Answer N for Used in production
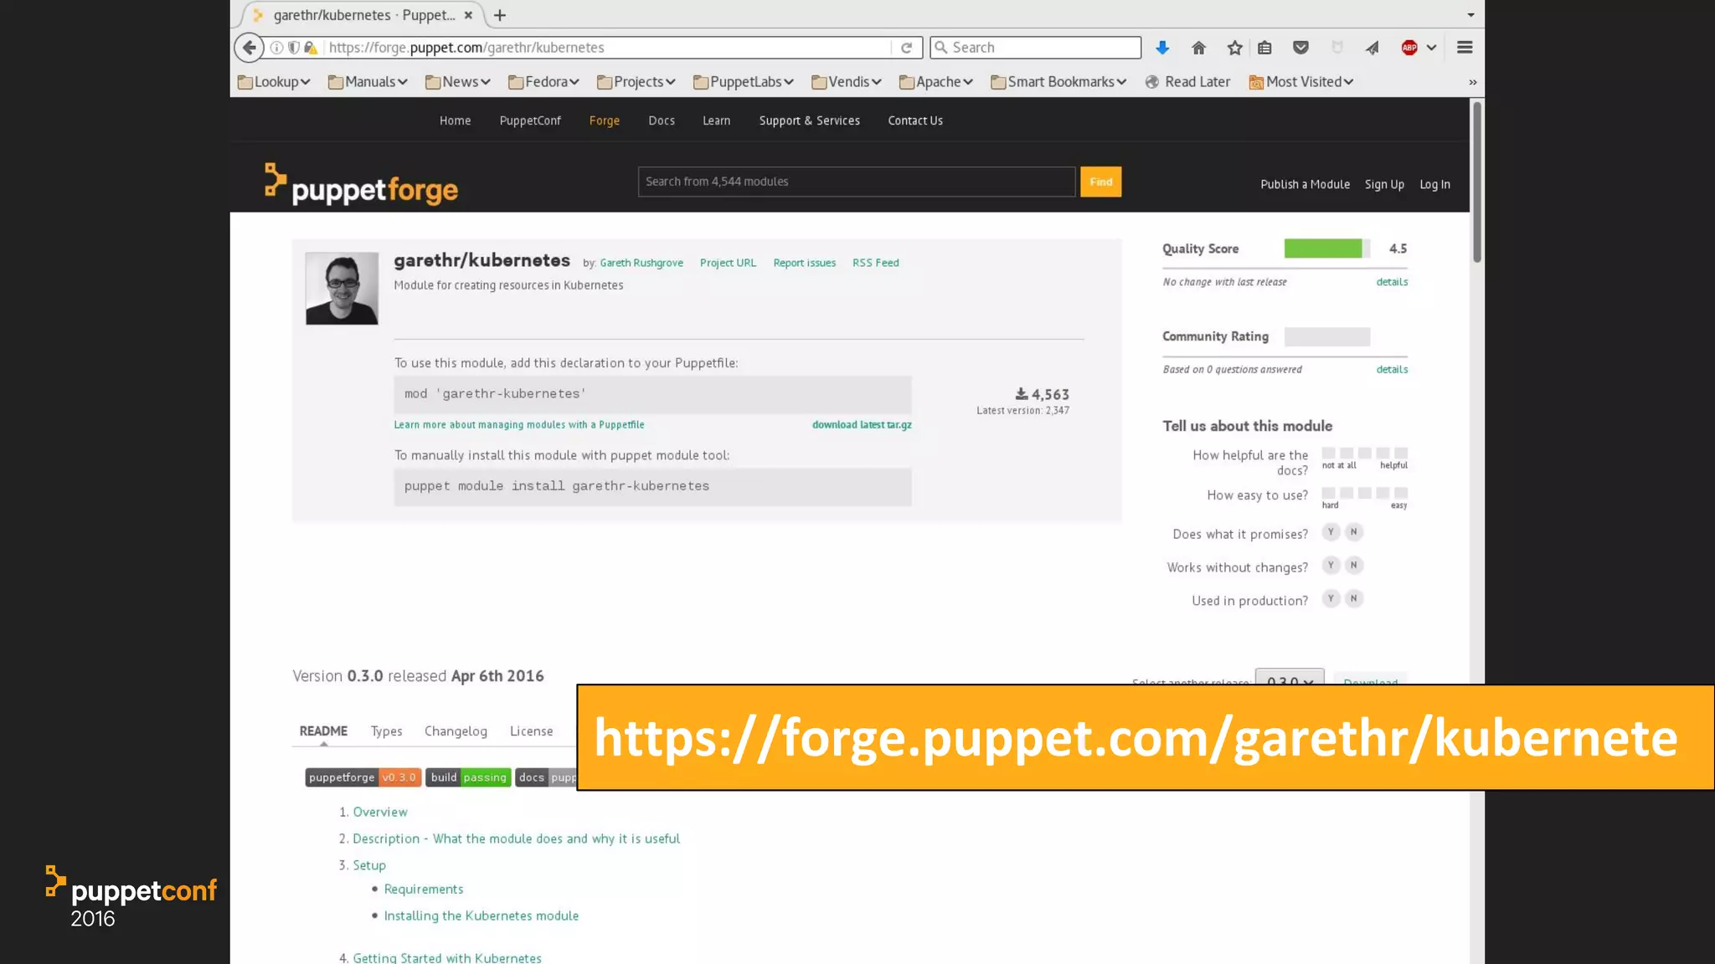The image size is (1715, 964). (x=1353, y=598)
